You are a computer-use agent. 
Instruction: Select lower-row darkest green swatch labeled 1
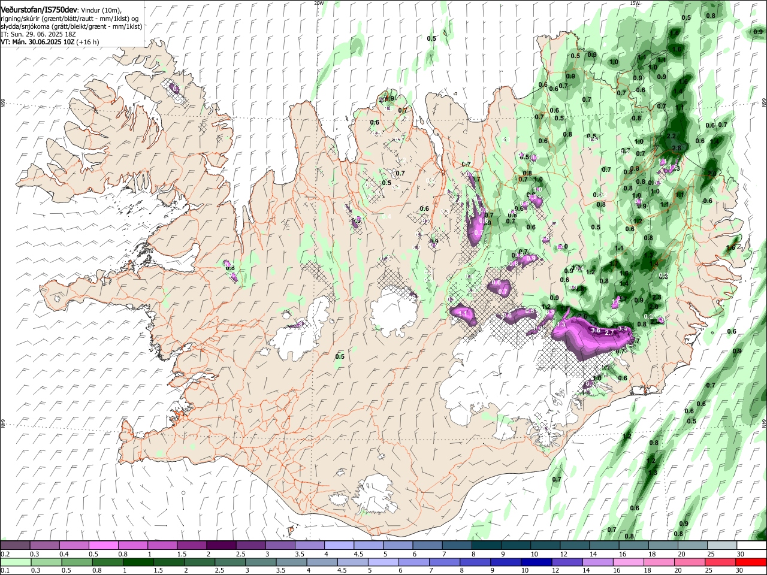(x=138, y=562)
